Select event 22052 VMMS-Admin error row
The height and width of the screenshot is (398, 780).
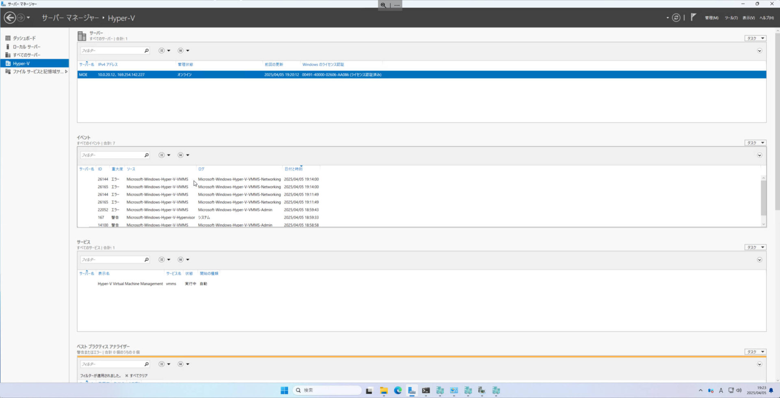pyautogui.click(x=419, y=210)
